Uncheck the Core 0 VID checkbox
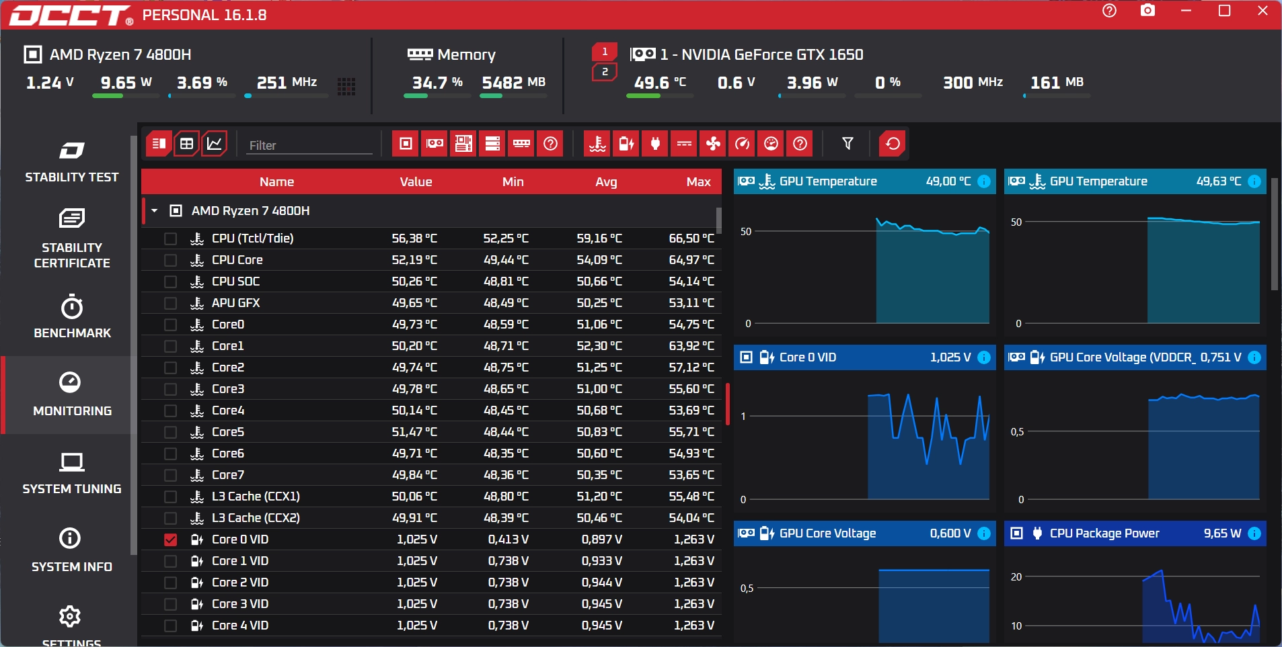1282x647 pixels. click(x=171, y=540)
